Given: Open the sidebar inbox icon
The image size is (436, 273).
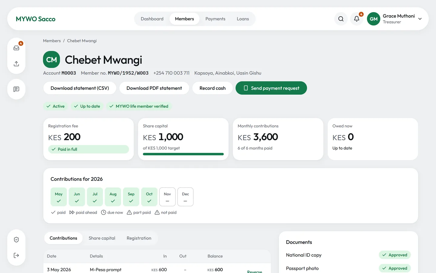Looking at the screenshot, I should [x=16, y=48].
